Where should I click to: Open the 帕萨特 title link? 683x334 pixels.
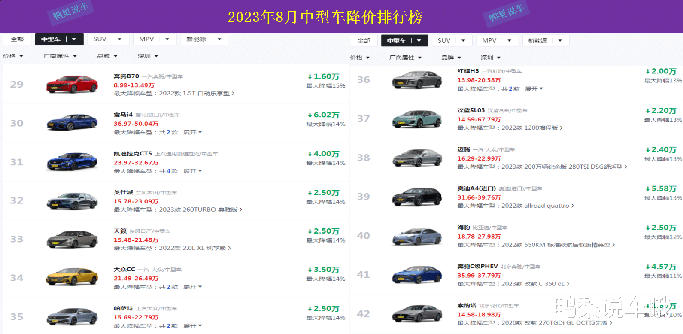tap(123, 308)
